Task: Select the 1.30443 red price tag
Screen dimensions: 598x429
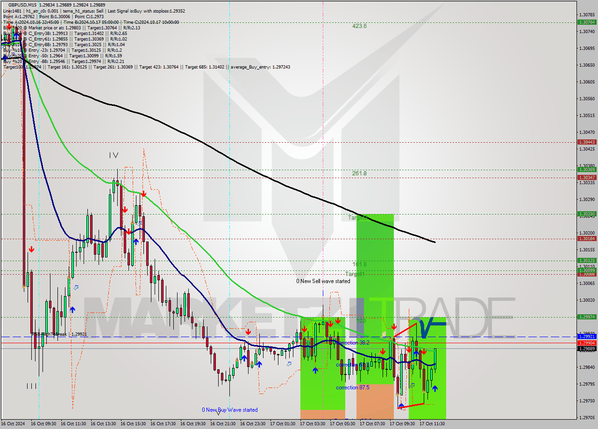Action: (586, 142)
